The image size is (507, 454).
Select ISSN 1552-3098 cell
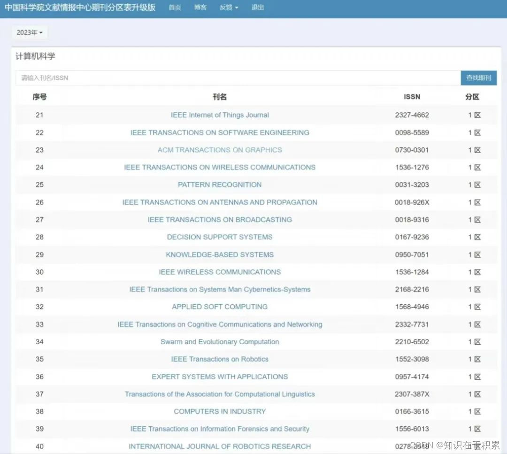click(412, 359)
